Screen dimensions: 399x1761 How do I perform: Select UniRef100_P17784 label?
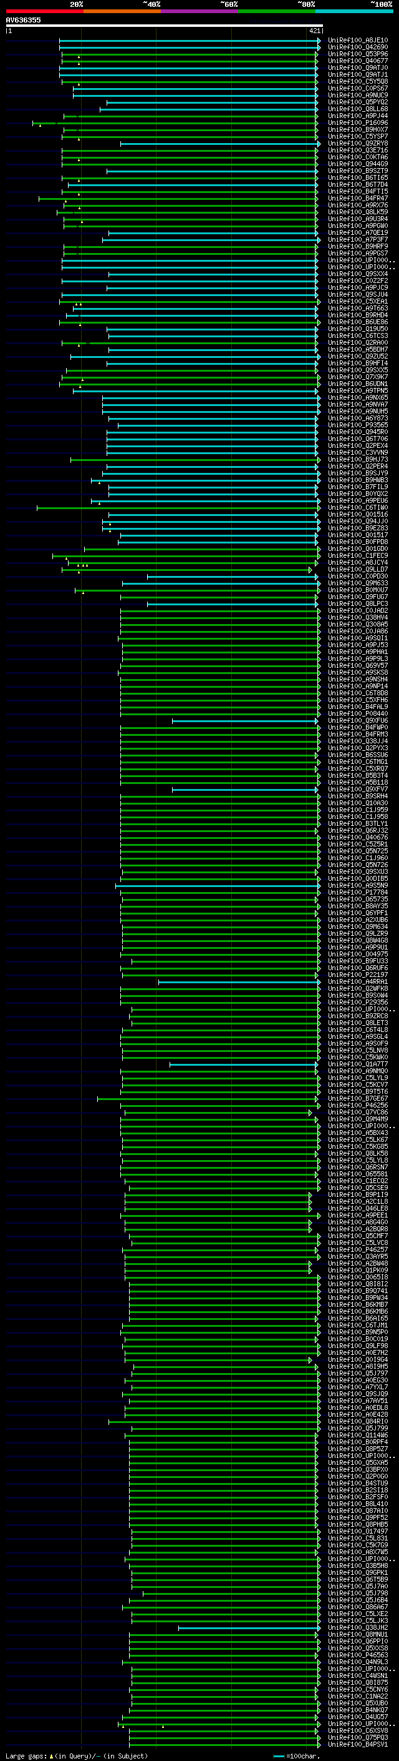pyautogui.click(x=357, y=892)
